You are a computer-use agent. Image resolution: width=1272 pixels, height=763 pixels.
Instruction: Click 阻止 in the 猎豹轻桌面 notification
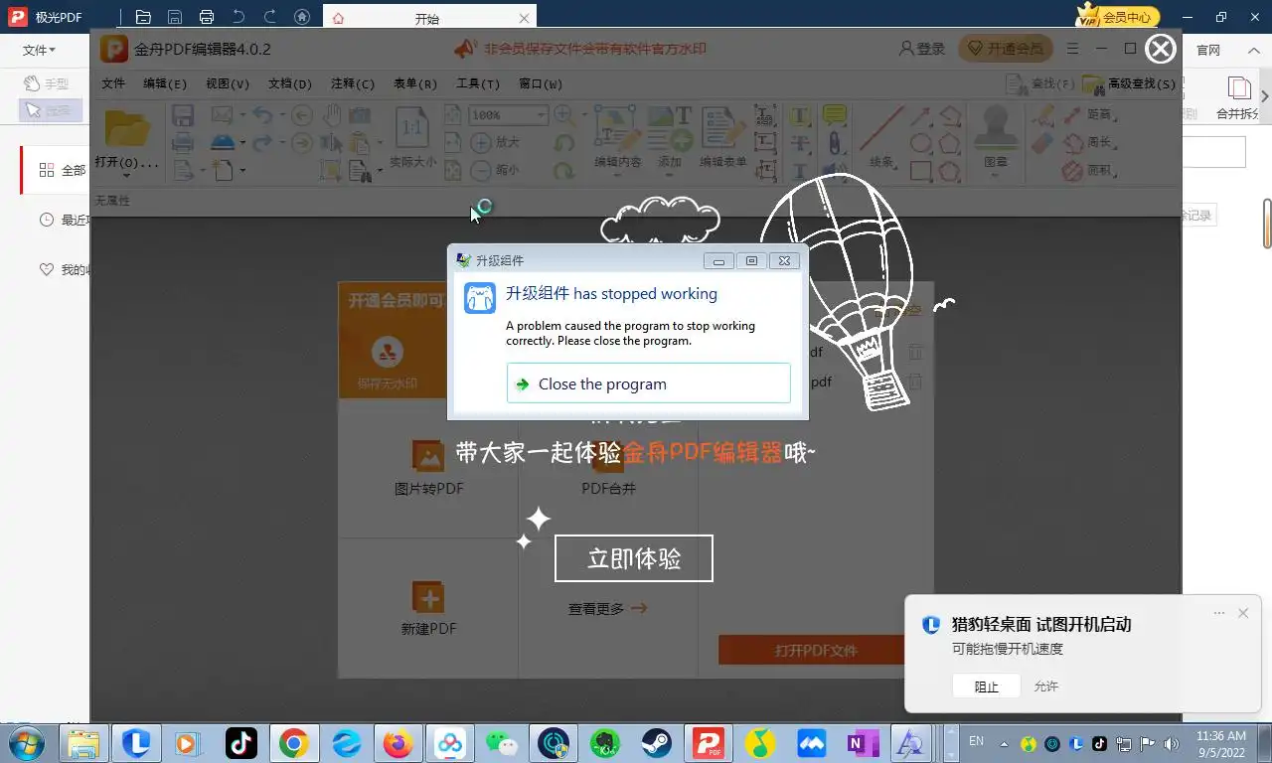986,687
